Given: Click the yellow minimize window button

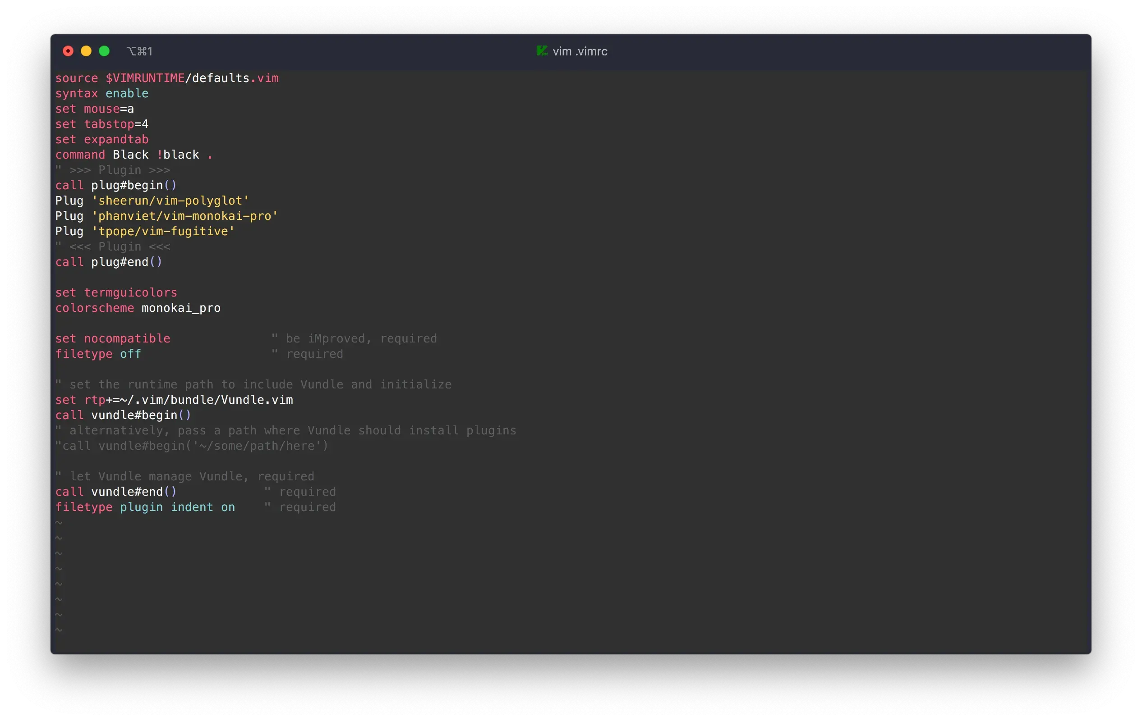Looking at the screenshot, I should click(x=86, y=51).
